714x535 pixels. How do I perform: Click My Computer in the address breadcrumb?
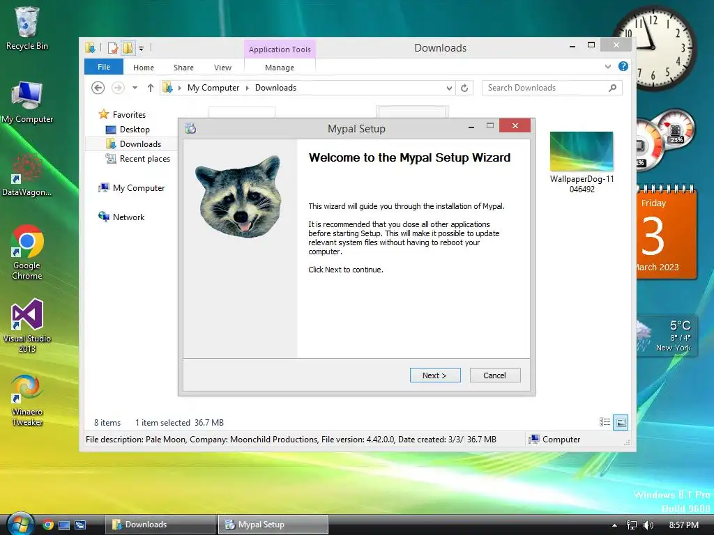pos(213,88)
